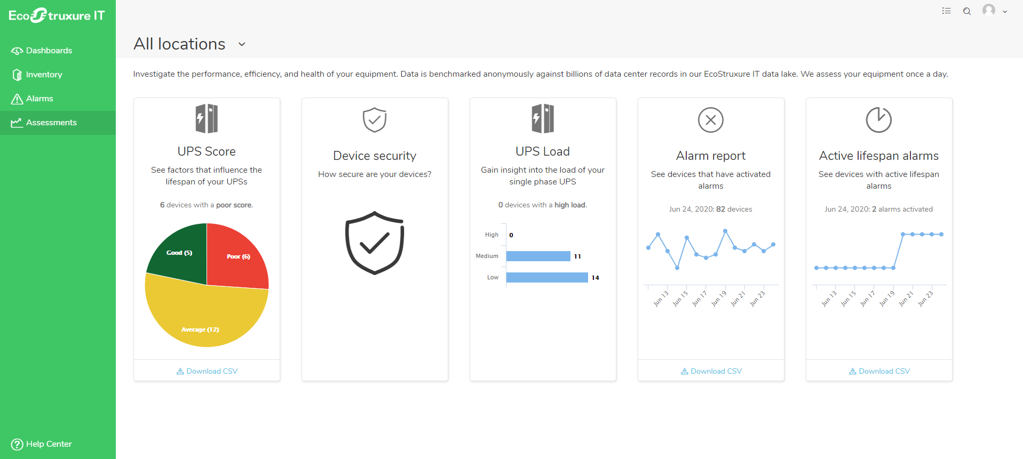Download CSV for Alarm report
Viewport: 1023px width, 459px height.
click(x=711, y=371)
